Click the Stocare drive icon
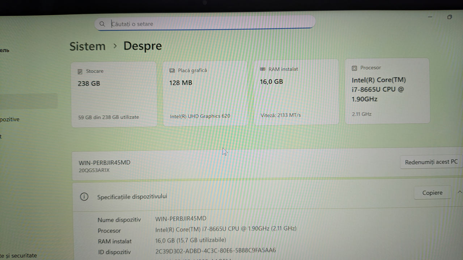The width and height of the screenshot is (463, 260). [x=80, y=71]
